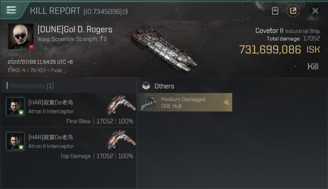Click the share export icon

click(x=293, y=11)
